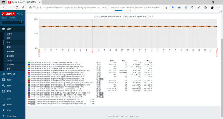Screen dimensions: 223x119
Task: Click the 资产记录 list icon
Action: point(3,74)
